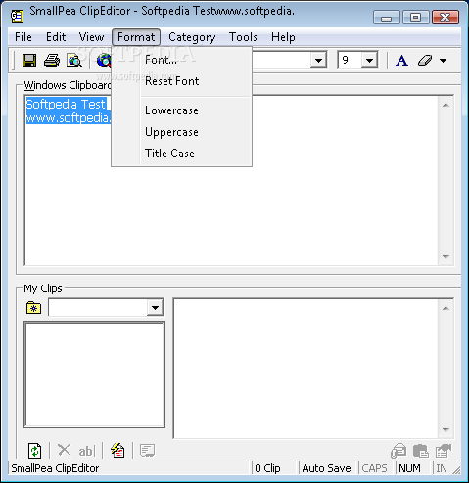Image resolution: width=469 pixels, height=483 pixels.
Task: Click My Clips category folder icon
Action: click(33, 308)
